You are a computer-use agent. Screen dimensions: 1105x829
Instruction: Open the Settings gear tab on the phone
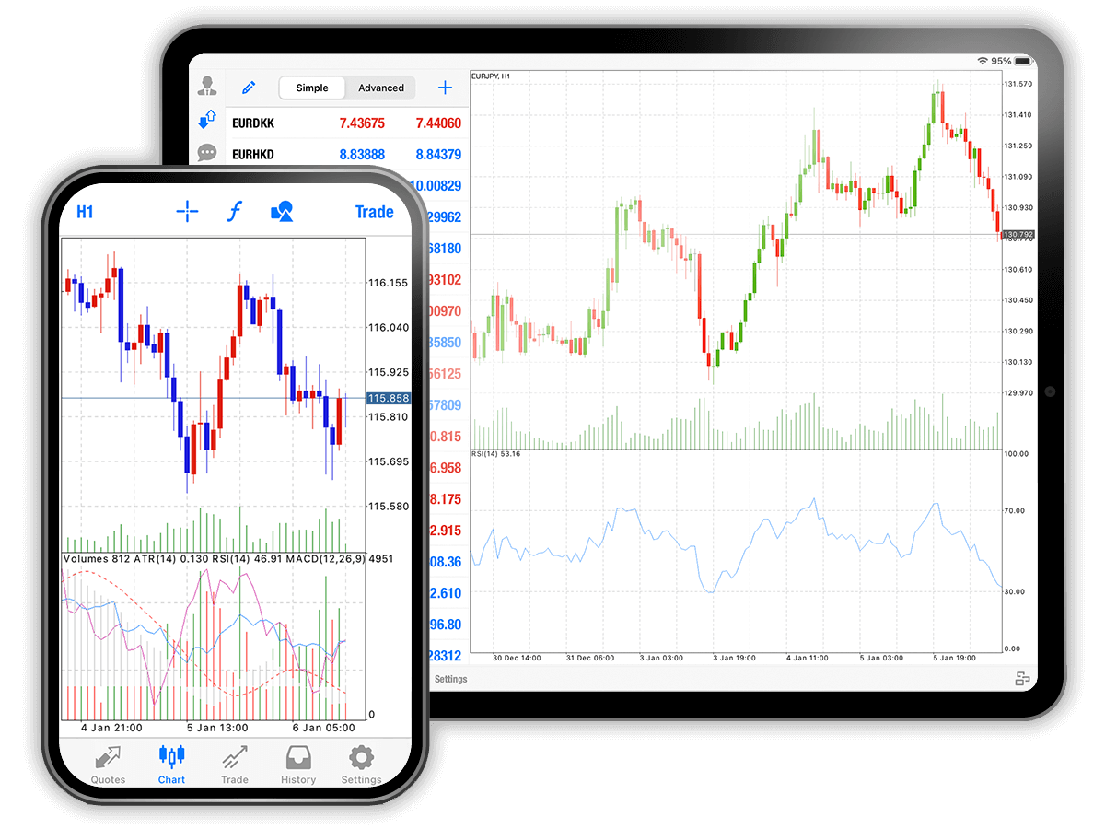pyautogui.click(x=361, y=765)
